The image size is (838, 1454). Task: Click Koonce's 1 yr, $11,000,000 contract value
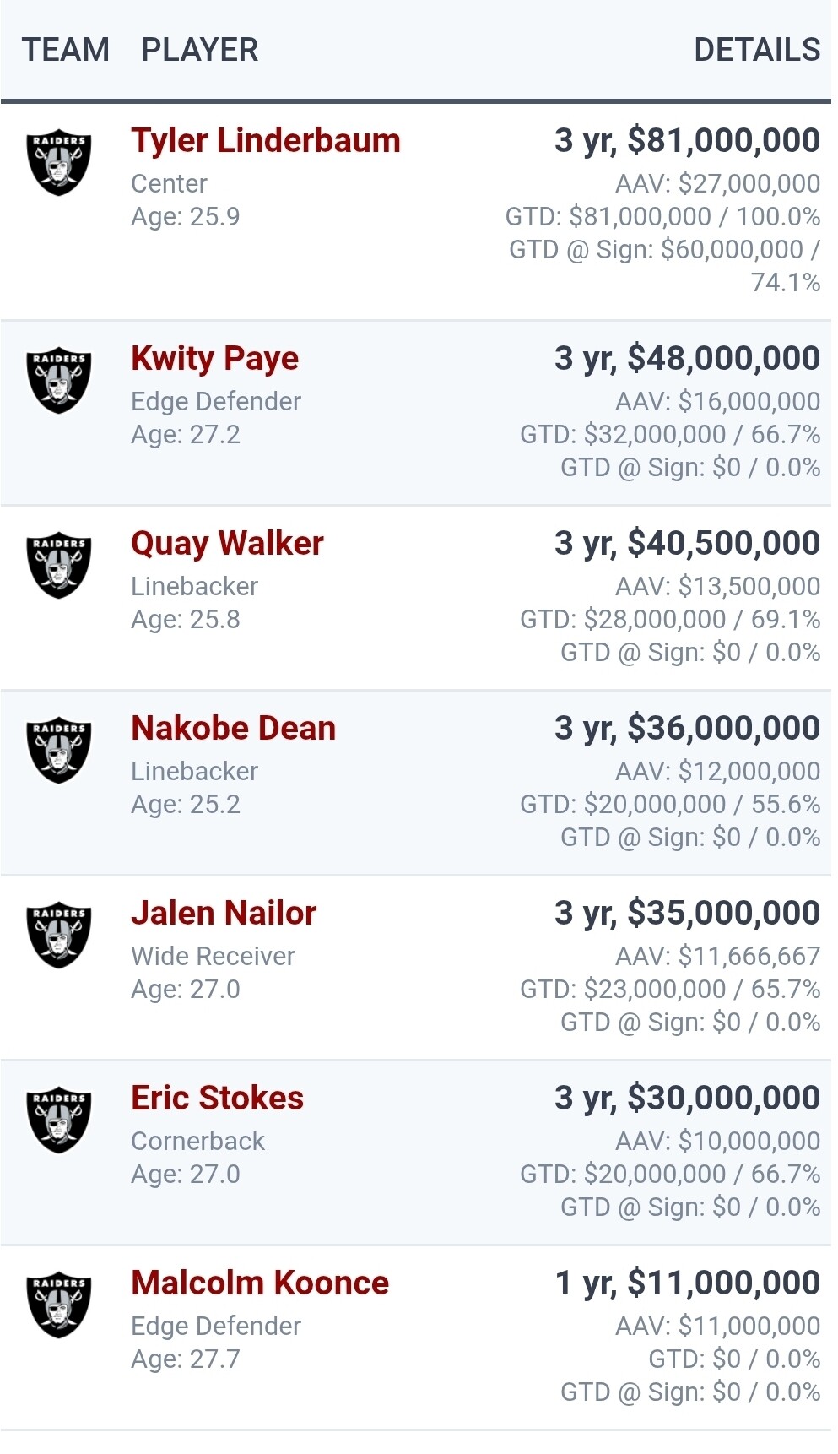pos(687,1283)
